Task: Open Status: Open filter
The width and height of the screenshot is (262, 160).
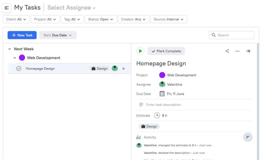Action: [101, 19]
